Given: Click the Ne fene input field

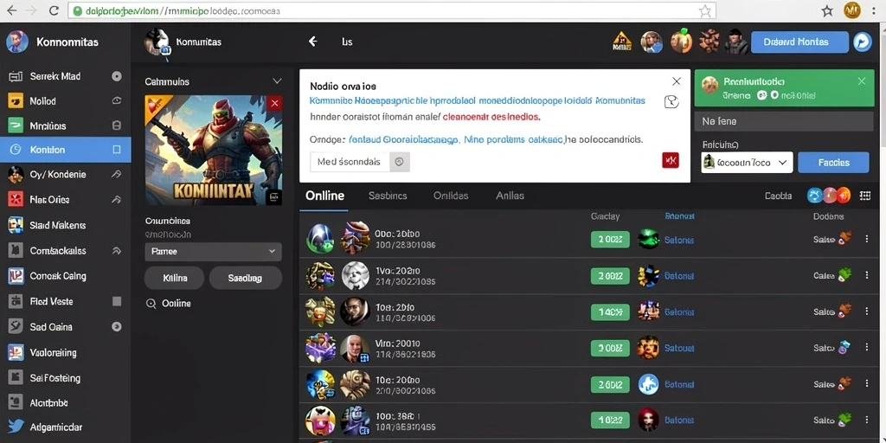Looking at the screenshot, I should coord(784,121).
